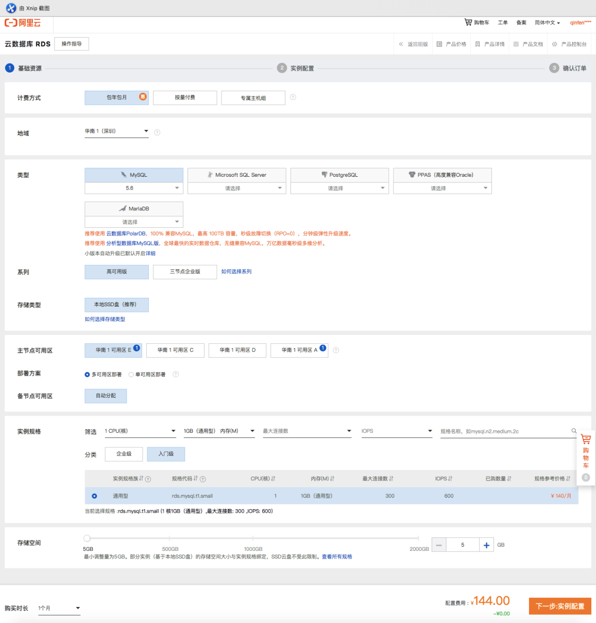Click 下一步:实例配置 button
This screenshot has width=596, height=623.
[x=560, y=607]
